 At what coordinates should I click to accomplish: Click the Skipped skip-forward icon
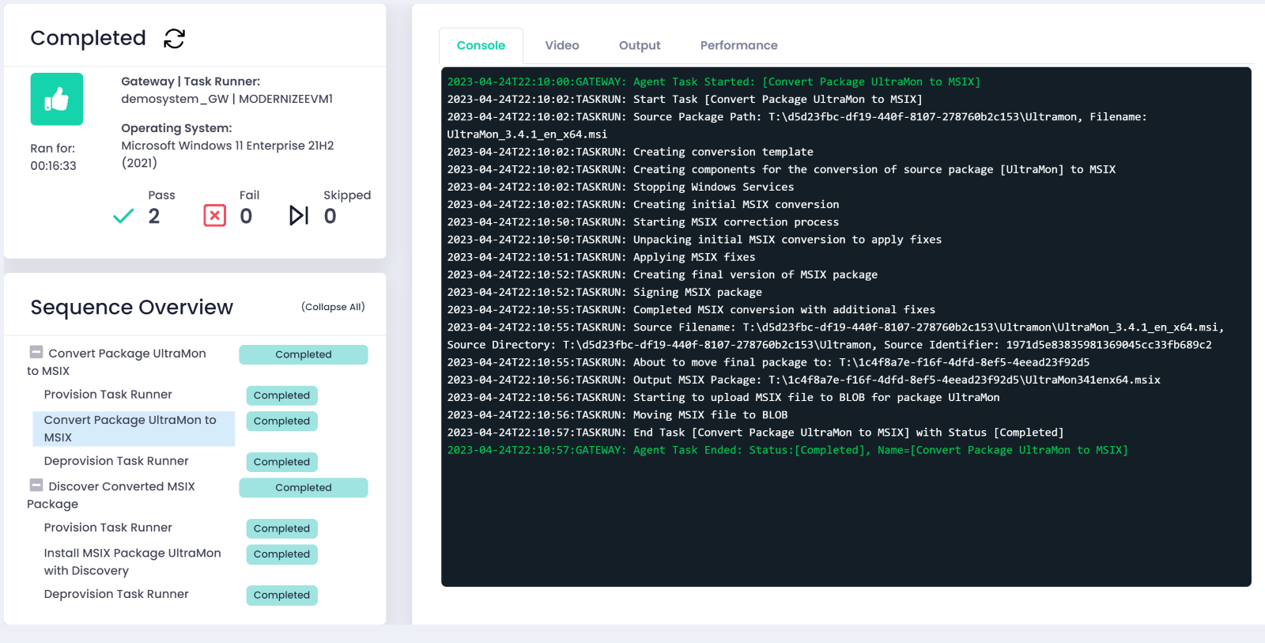(x=298, y=216)
